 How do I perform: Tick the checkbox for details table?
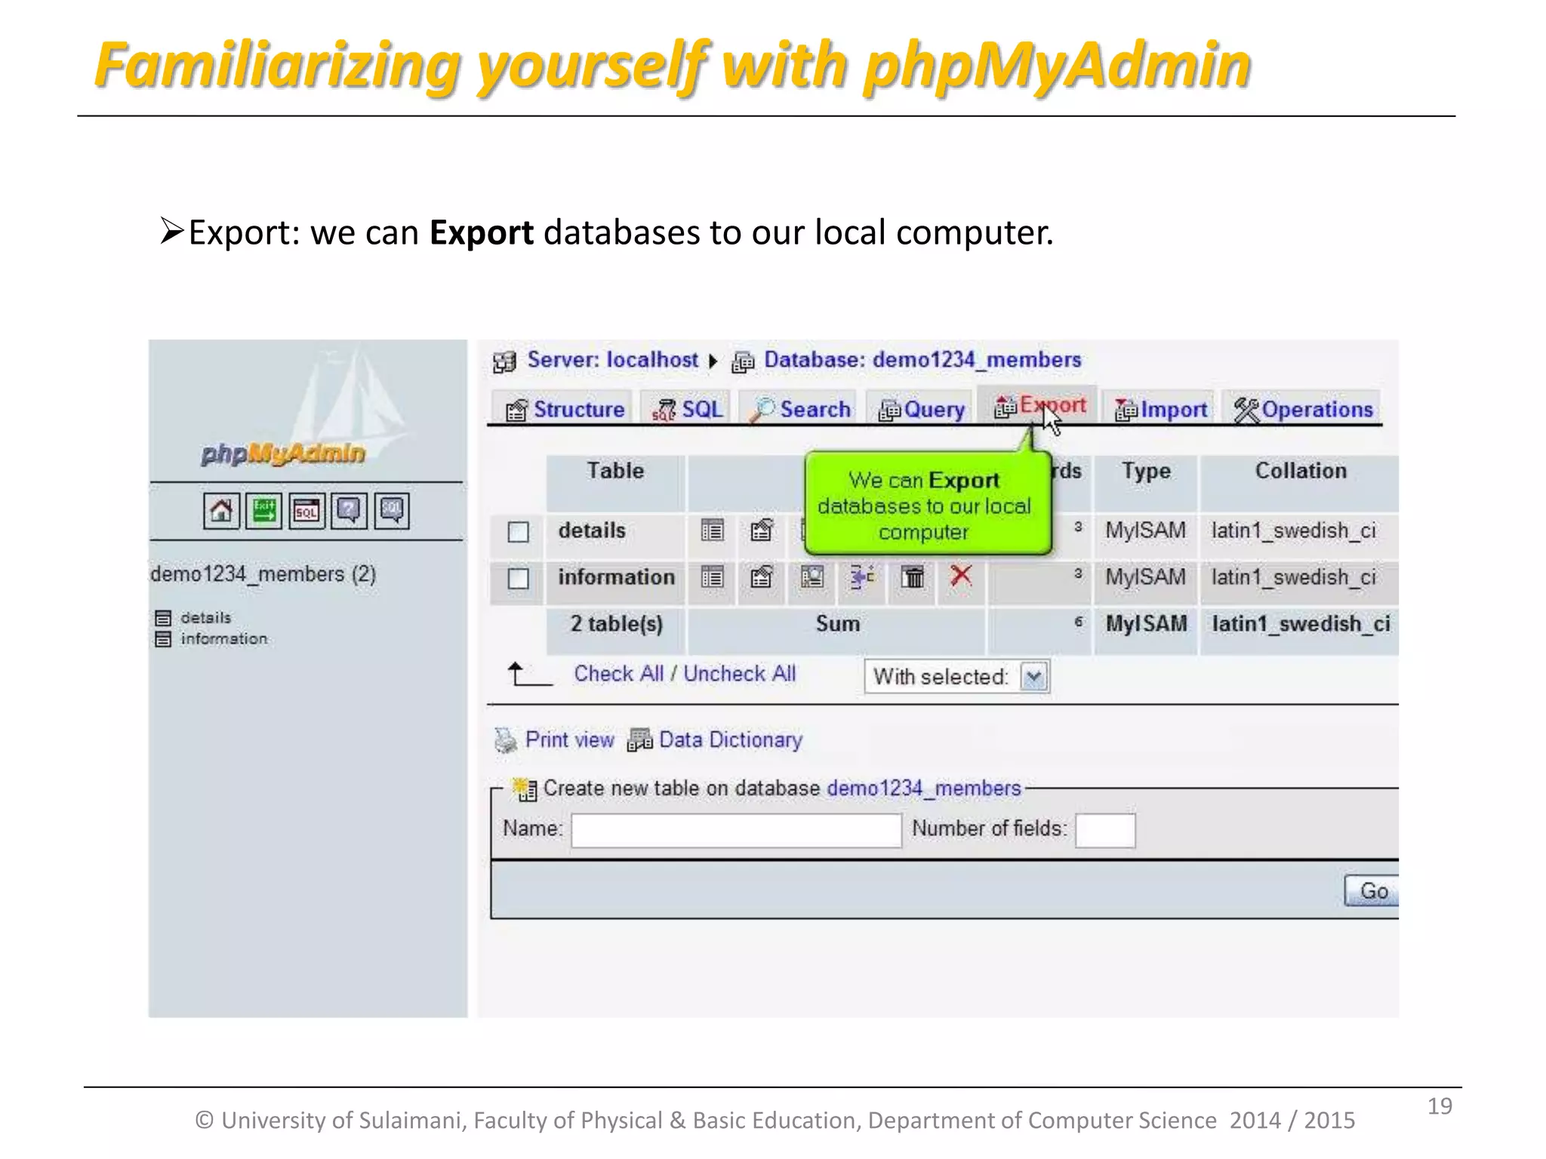tap(518, 532)
